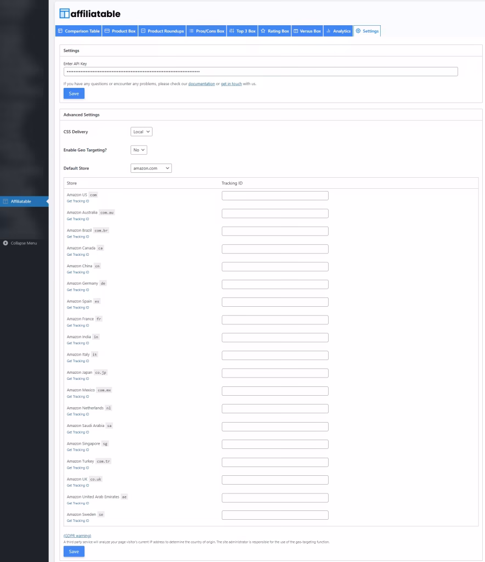The image size is (485, 562).
Task: Switch to the Rating Box tab
Action: 275,31
